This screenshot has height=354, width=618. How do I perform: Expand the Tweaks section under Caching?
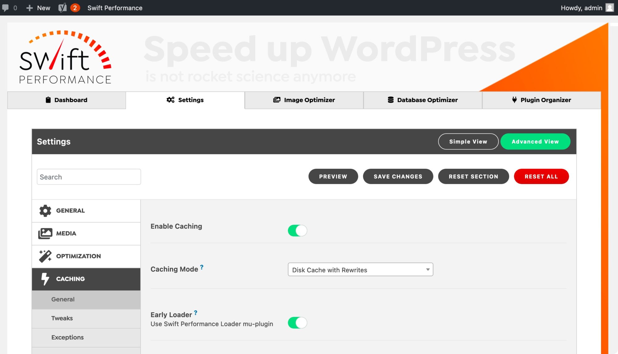tap(62, 318)
